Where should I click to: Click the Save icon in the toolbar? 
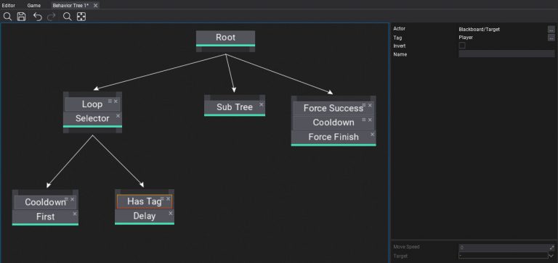pos(21,17)
